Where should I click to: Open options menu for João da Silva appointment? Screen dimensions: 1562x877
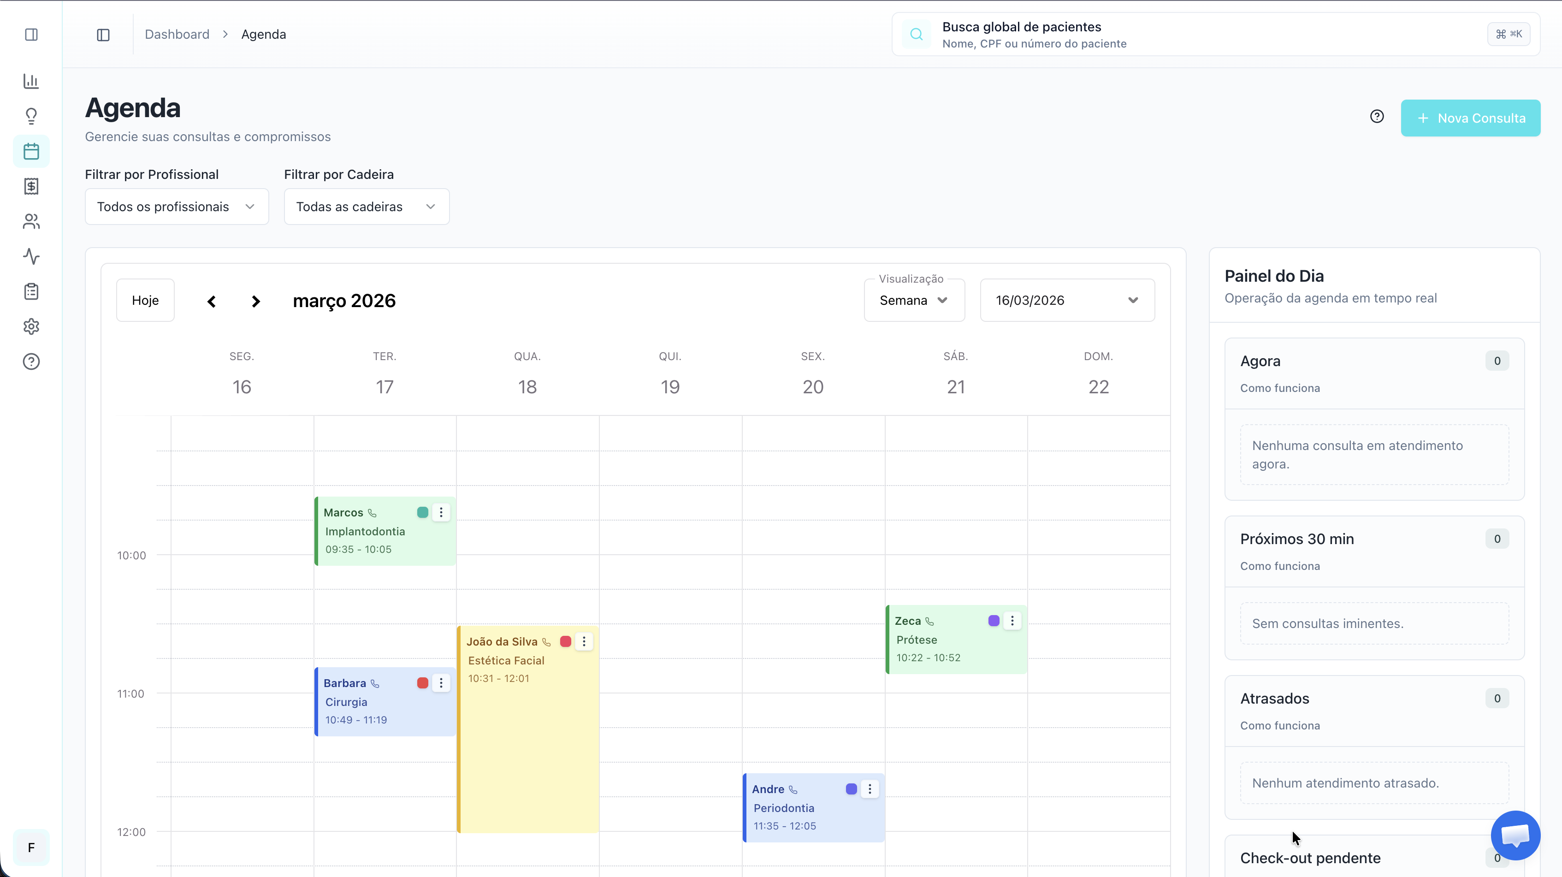click(584, 641)
